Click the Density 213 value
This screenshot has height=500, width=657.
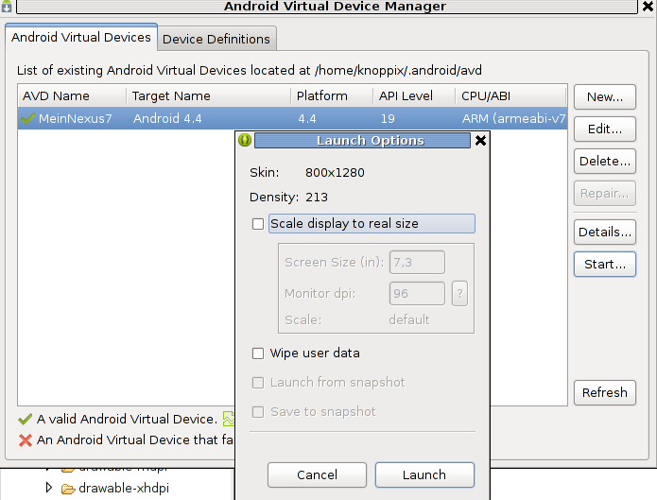click(x=317, y=198)
